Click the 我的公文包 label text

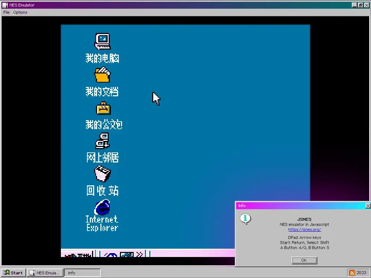click(x=104, y=125)
